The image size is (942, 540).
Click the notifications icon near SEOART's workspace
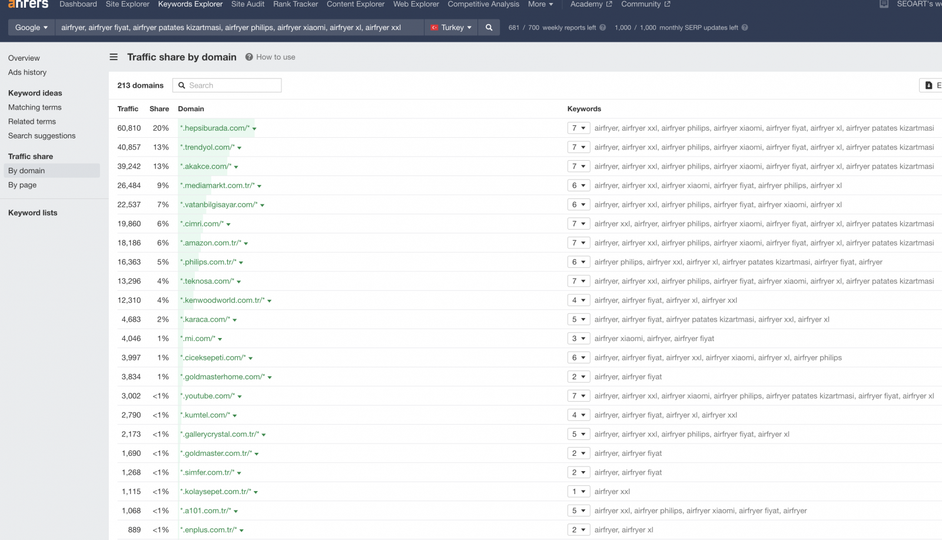coord(884,4)
